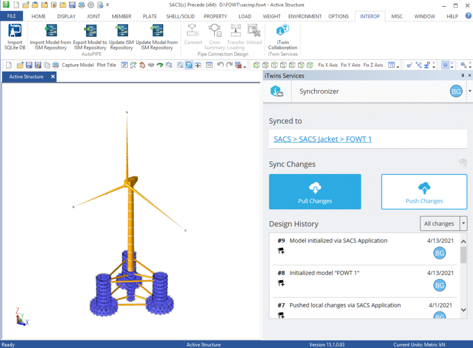Click the save floppy icon in the second toolbar

click(x=29, y=65)
